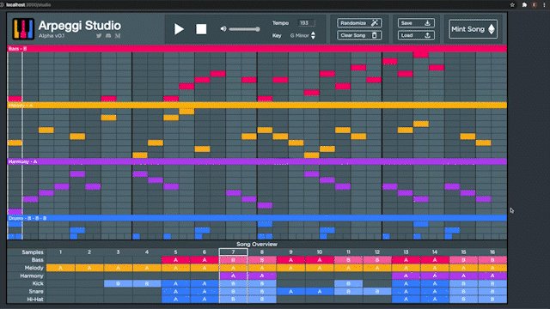This screenshot has height=309, width=550.
Task: Open the browser profile avatar
Action: pos(535,5)
